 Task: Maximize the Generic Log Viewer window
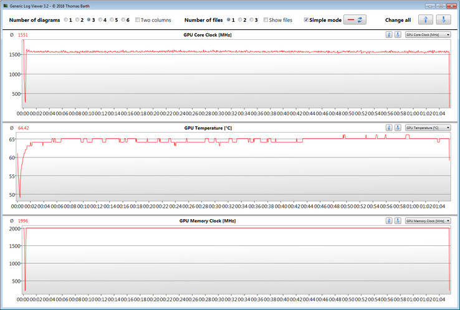tap(441, 6)
